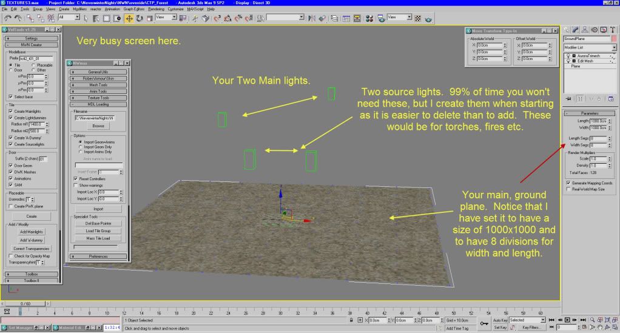Open the key mode Selected dropdown
Screen dimensions: 620x333
527,320
